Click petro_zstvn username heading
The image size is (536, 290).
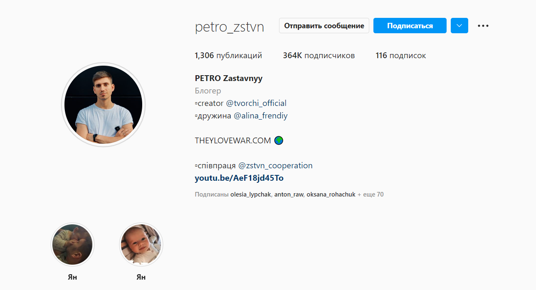230,27
